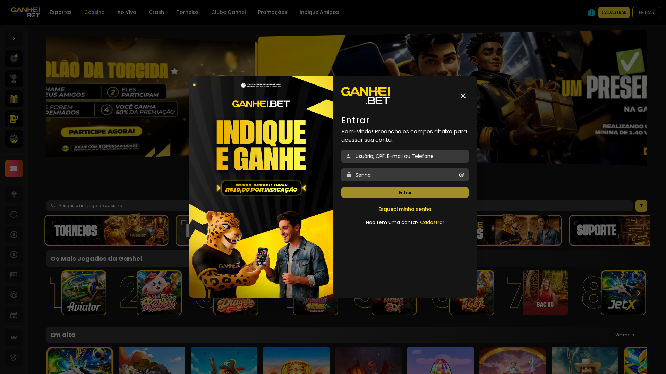
Task: Click the 'Em alta' section heading
Action: point(63,335)
